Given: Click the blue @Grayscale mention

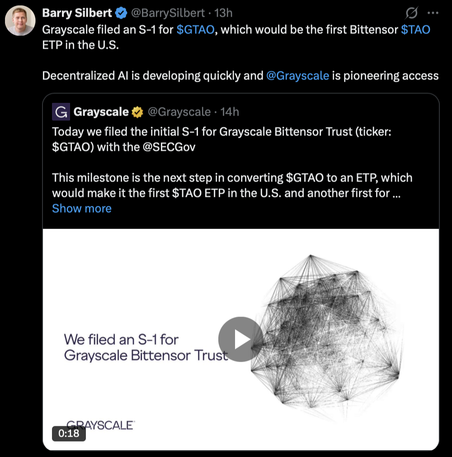Looking at the screenshot, I should tap(297, 75).
